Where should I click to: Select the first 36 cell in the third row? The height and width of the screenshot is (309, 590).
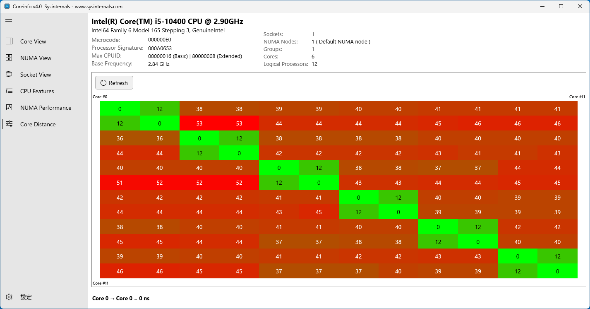click(120, 138)
